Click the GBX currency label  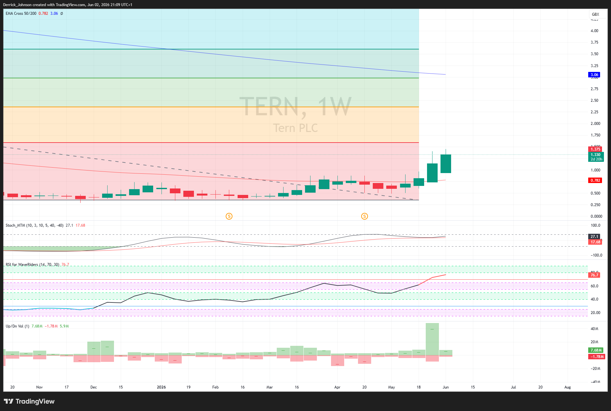click(x=596, y=14)
